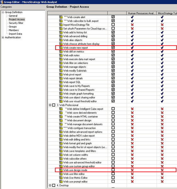Click the Human Resources Anal... column header
The width and height of the screenshot is (177, 189).
[x=141, y=13]
